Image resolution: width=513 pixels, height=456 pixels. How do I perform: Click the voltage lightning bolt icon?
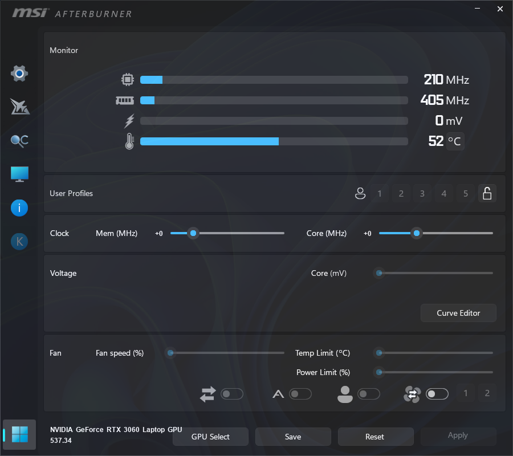click(x=129, y=121)
